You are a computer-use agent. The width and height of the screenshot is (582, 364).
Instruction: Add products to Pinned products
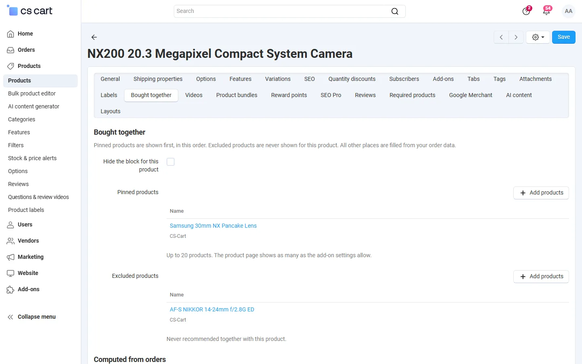pyautogui.click(x=541, y=193)
